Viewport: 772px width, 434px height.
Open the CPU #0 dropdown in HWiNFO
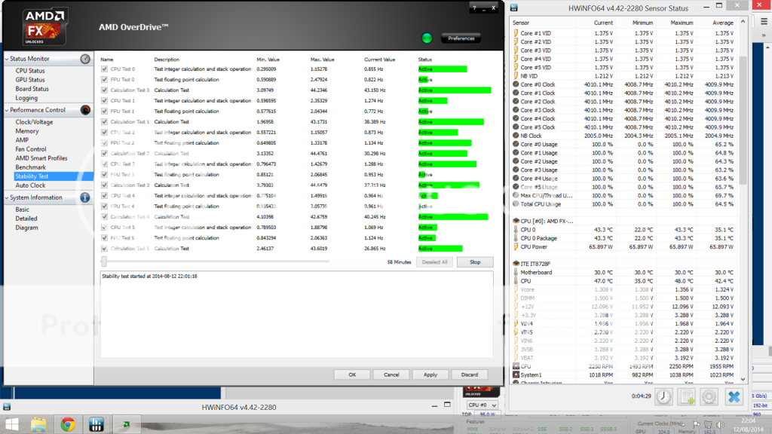482,405
